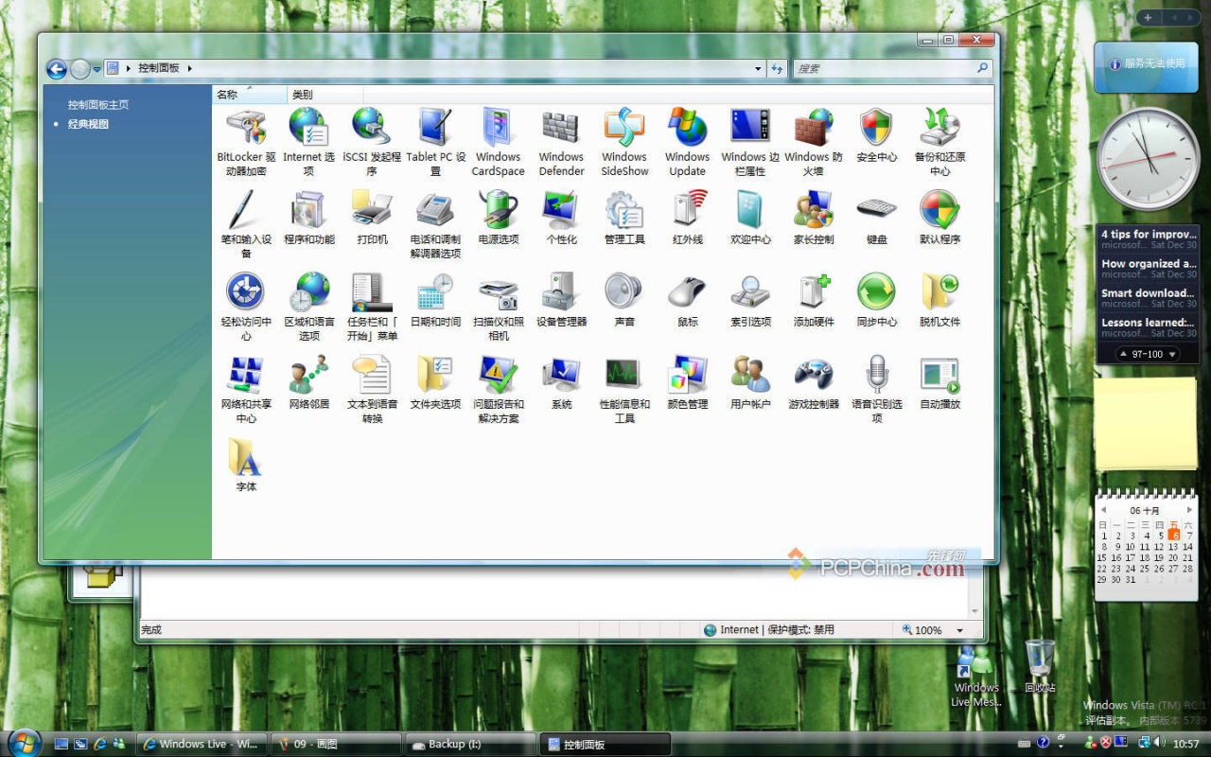Image resolution: width=1211 pixels, height=757 pixels.
Task: Click the Back navigation button
Action: tap(57, 69)
